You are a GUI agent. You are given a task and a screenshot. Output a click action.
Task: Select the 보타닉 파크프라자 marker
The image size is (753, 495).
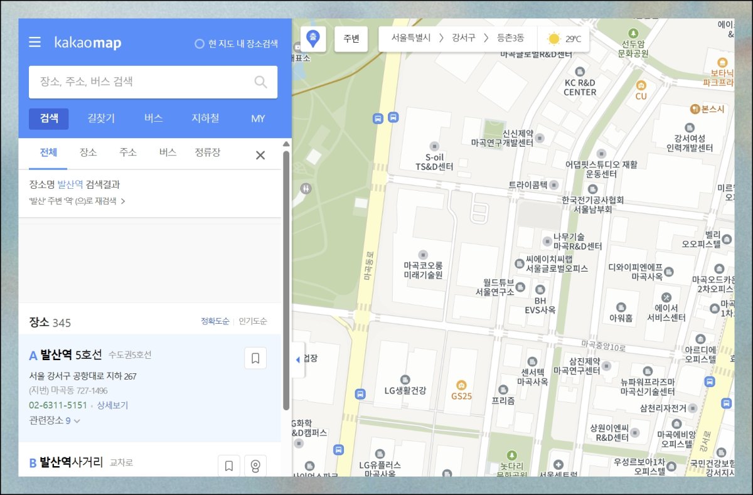pos(723,63)
